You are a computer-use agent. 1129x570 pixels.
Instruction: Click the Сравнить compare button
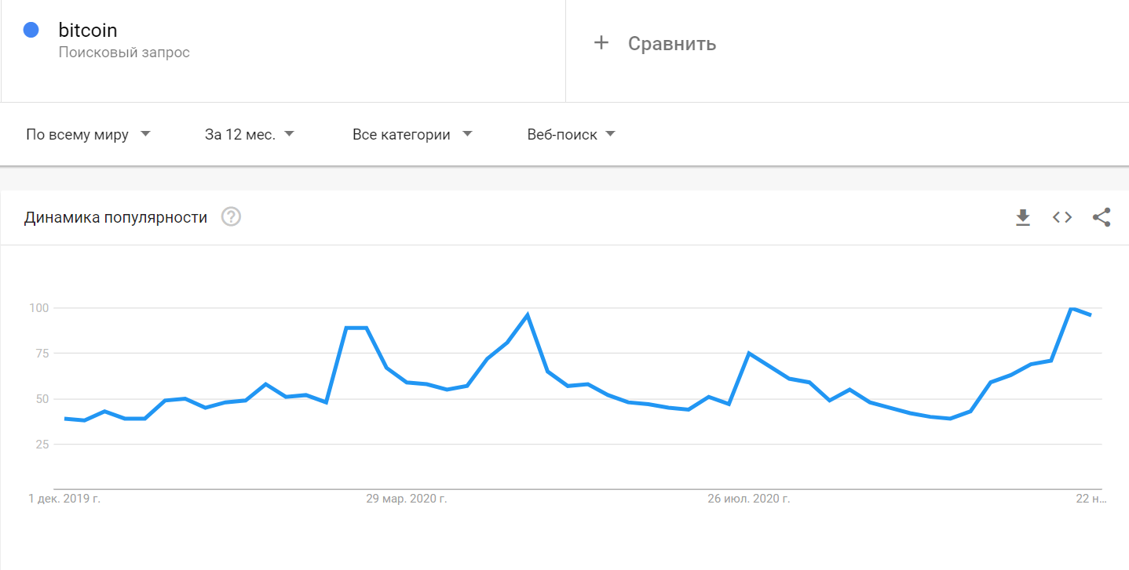click(x=671, y=43)
